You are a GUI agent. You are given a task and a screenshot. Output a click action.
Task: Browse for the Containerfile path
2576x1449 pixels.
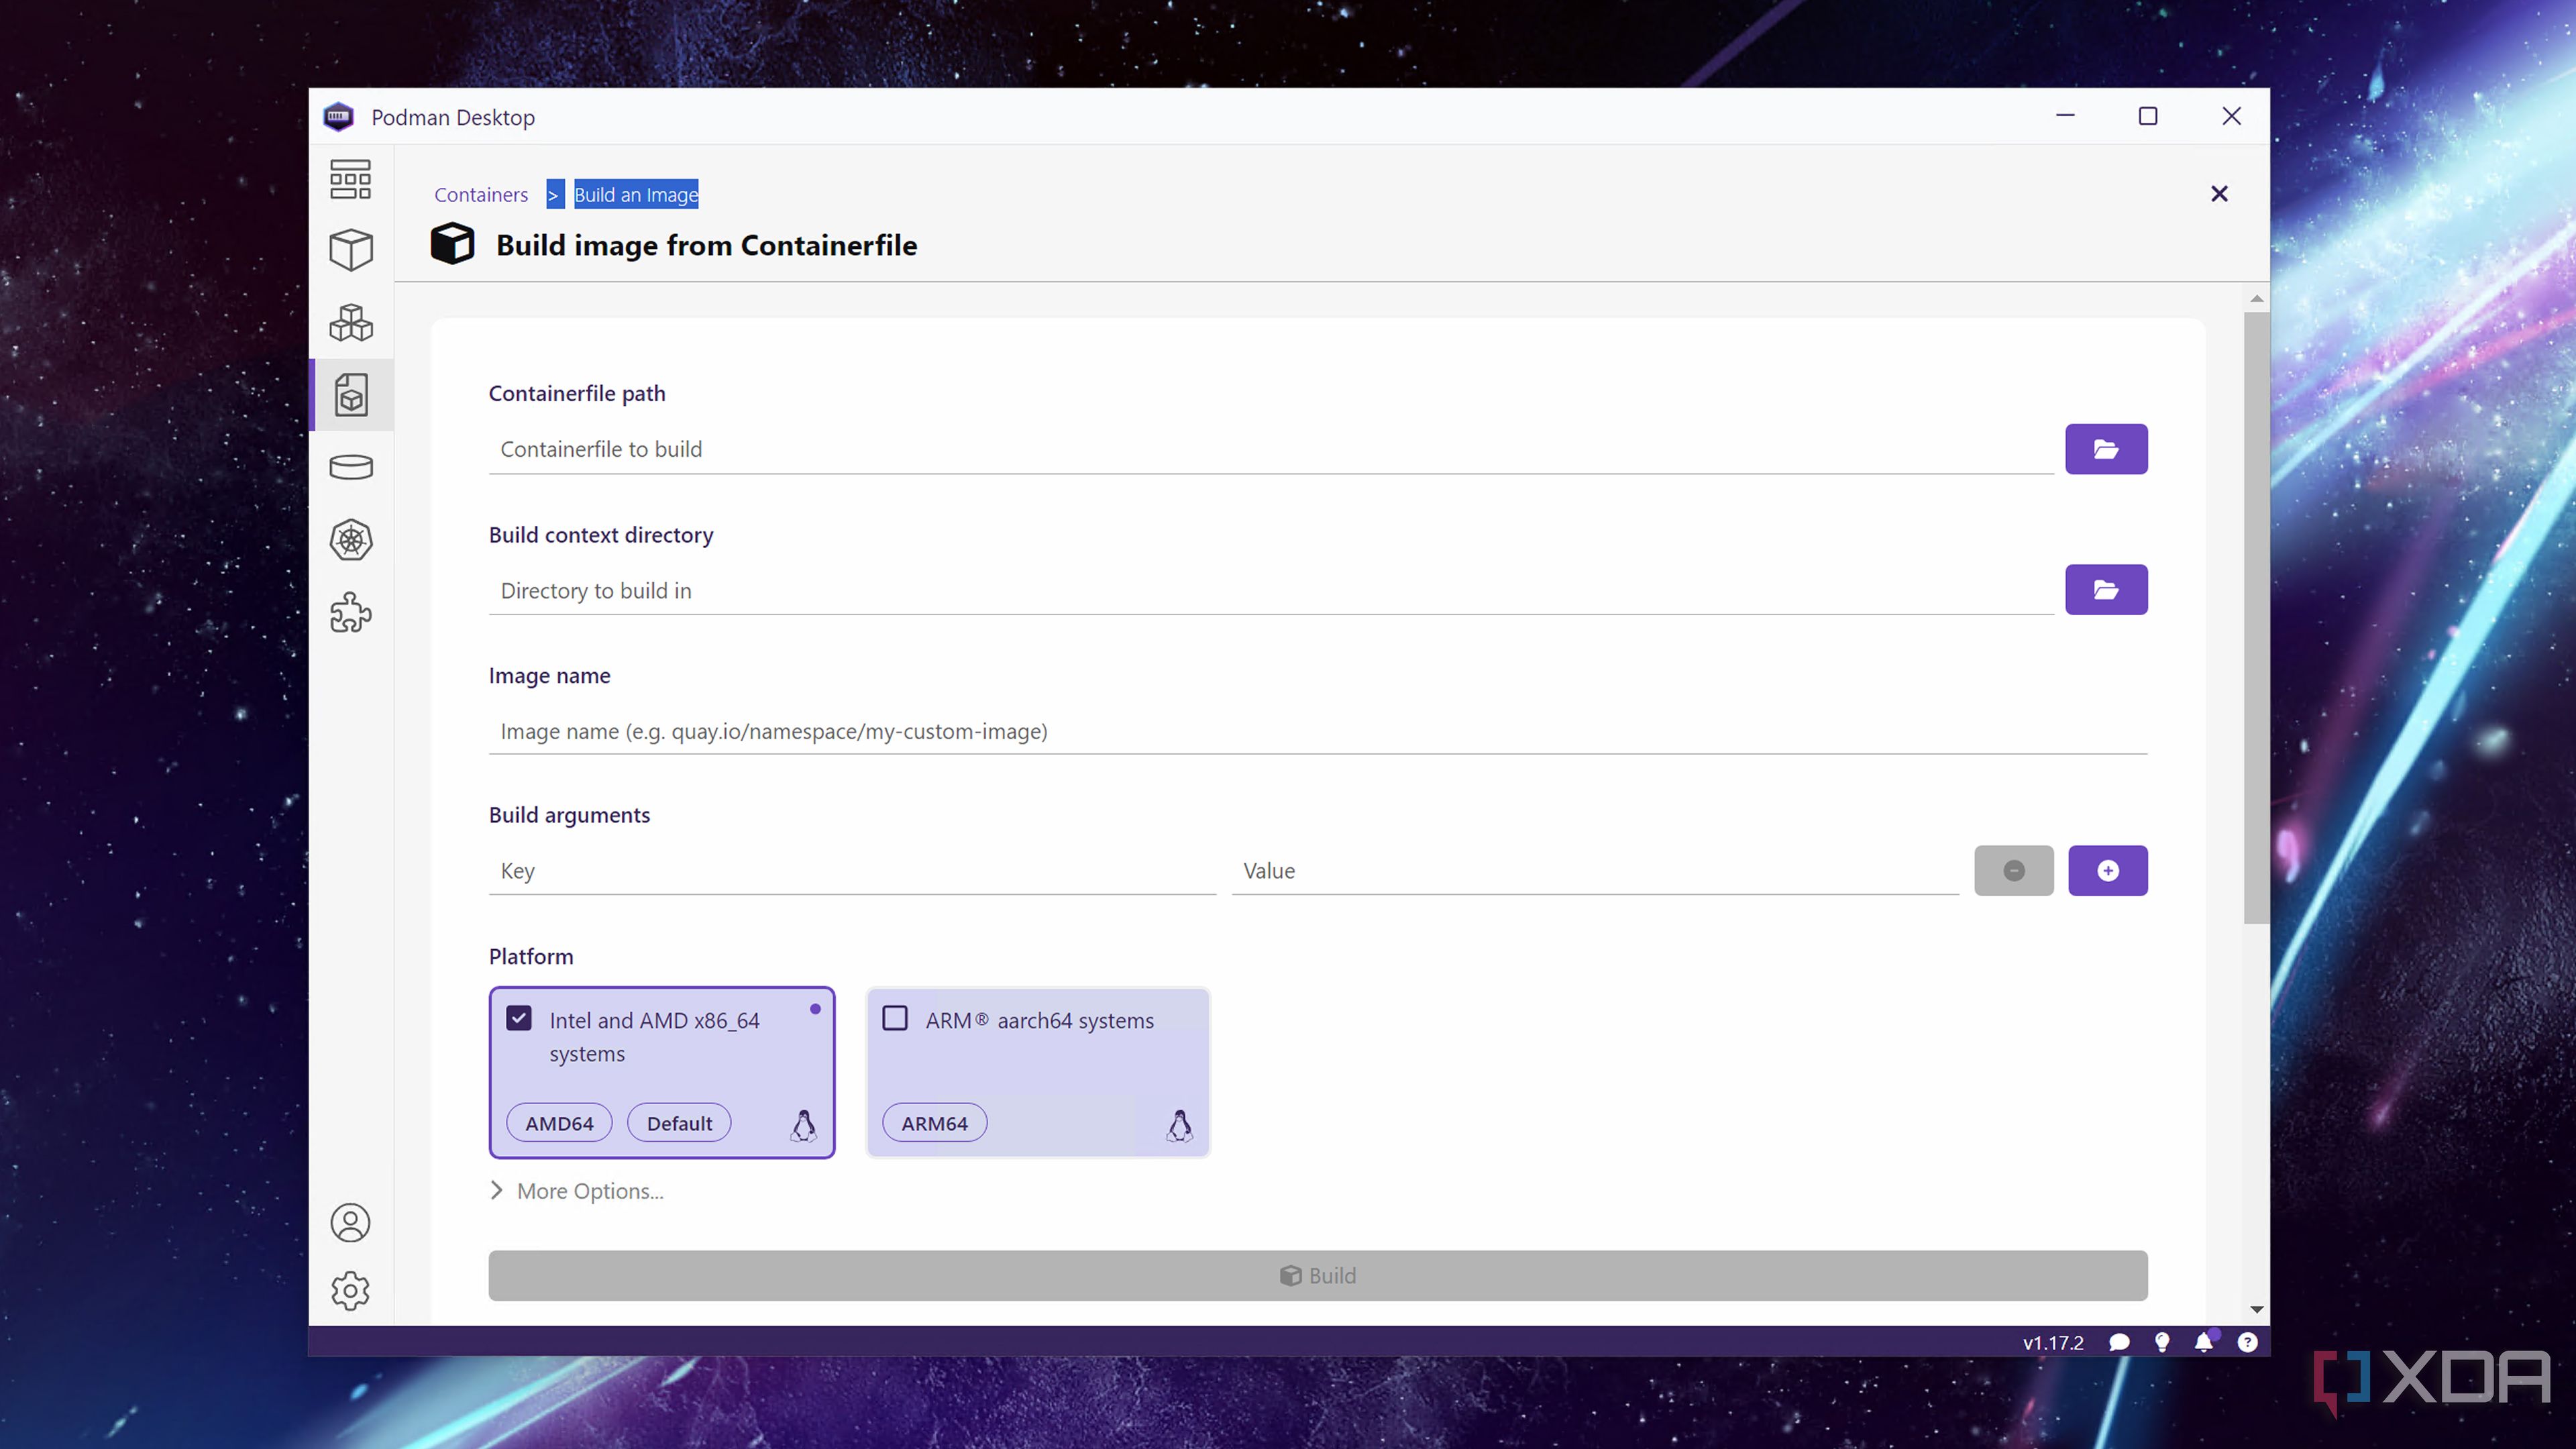[x=2106, y=449]
